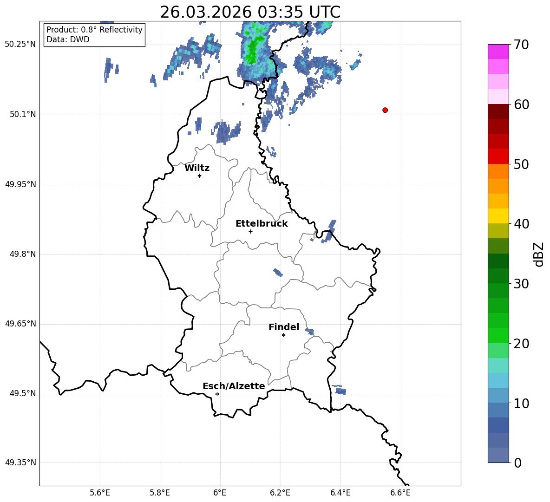Viewport: 550px width, 502px height.
Task: Click the Ettelbruck station cross marker
Action: coord(250,231)
